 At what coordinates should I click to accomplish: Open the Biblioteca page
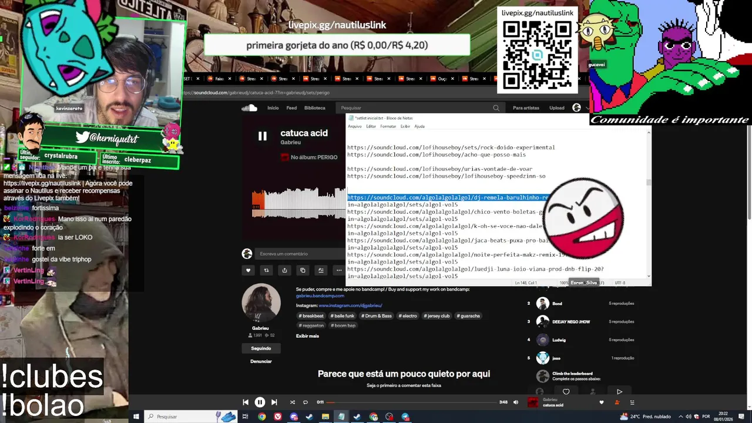tap(315, 108)
